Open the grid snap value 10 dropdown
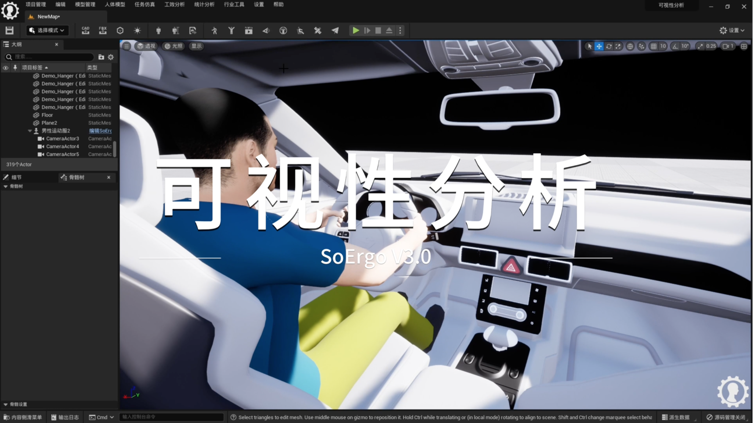The height and width of the screenshot is (423, 753). tap(663, 46)
